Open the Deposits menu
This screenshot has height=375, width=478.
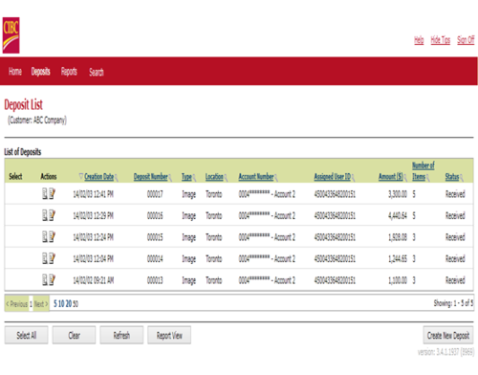tap(40, 72)
